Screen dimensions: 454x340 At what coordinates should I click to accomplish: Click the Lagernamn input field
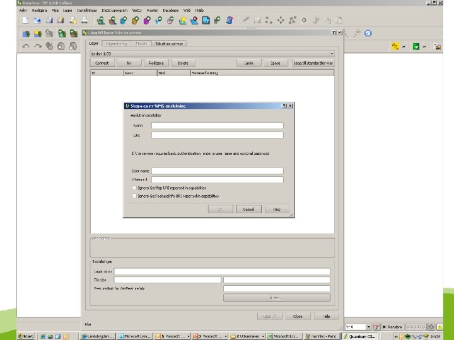[222, 271]
